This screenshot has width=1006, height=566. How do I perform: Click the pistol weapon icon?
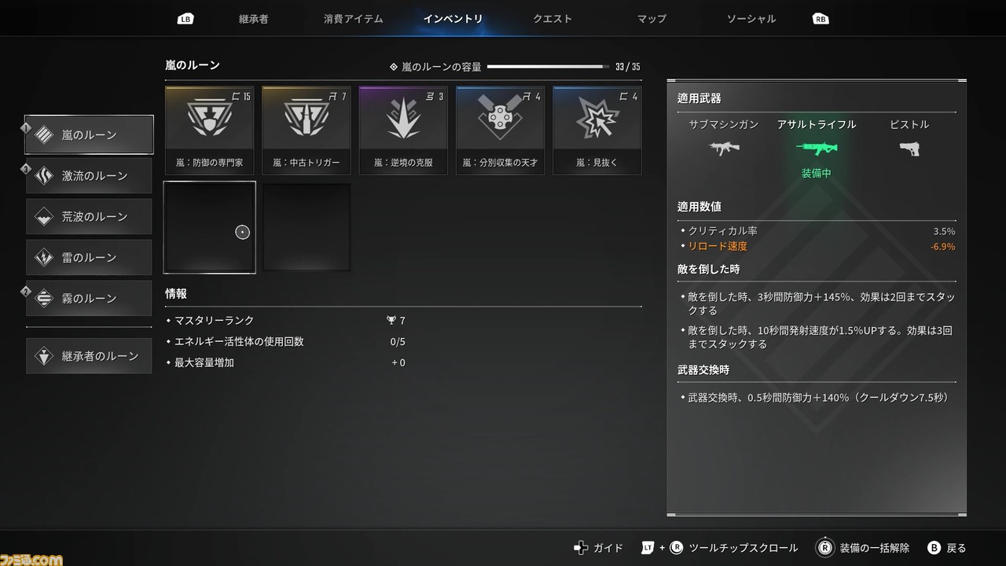[x=909, y=149]
